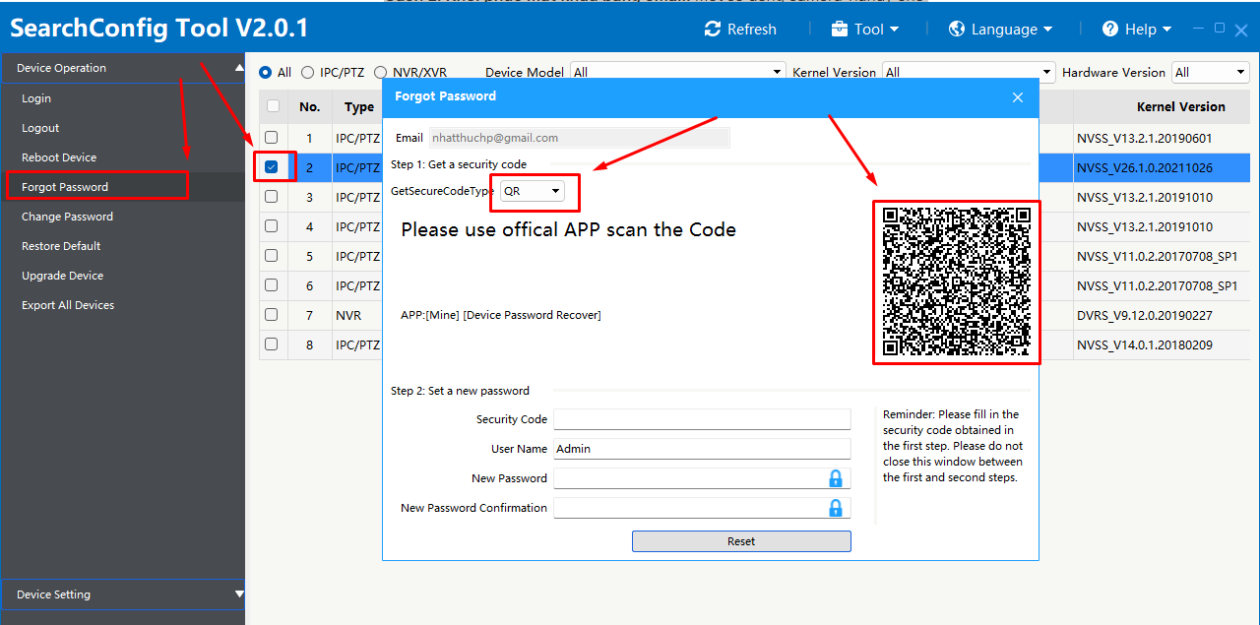Click the No. column header
The width and height of the screenshot is (1260, 625).
[310, 106]
